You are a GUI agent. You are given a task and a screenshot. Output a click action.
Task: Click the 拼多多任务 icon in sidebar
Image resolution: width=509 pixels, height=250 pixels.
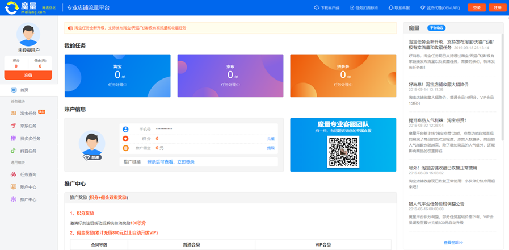point(14,138)
